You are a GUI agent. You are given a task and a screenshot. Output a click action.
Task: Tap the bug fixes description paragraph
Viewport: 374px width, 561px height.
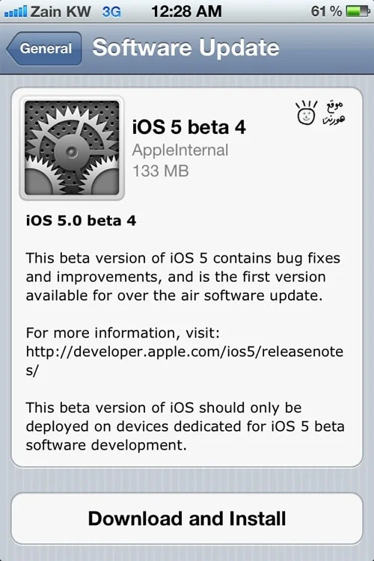tap(183, 277)
